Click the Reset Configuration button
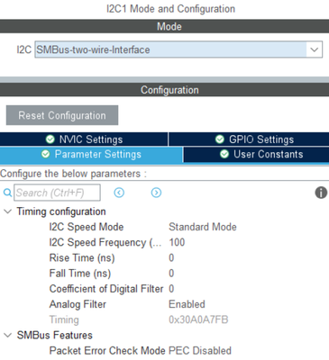Screen dimensions: 329x360 point(62,115)
